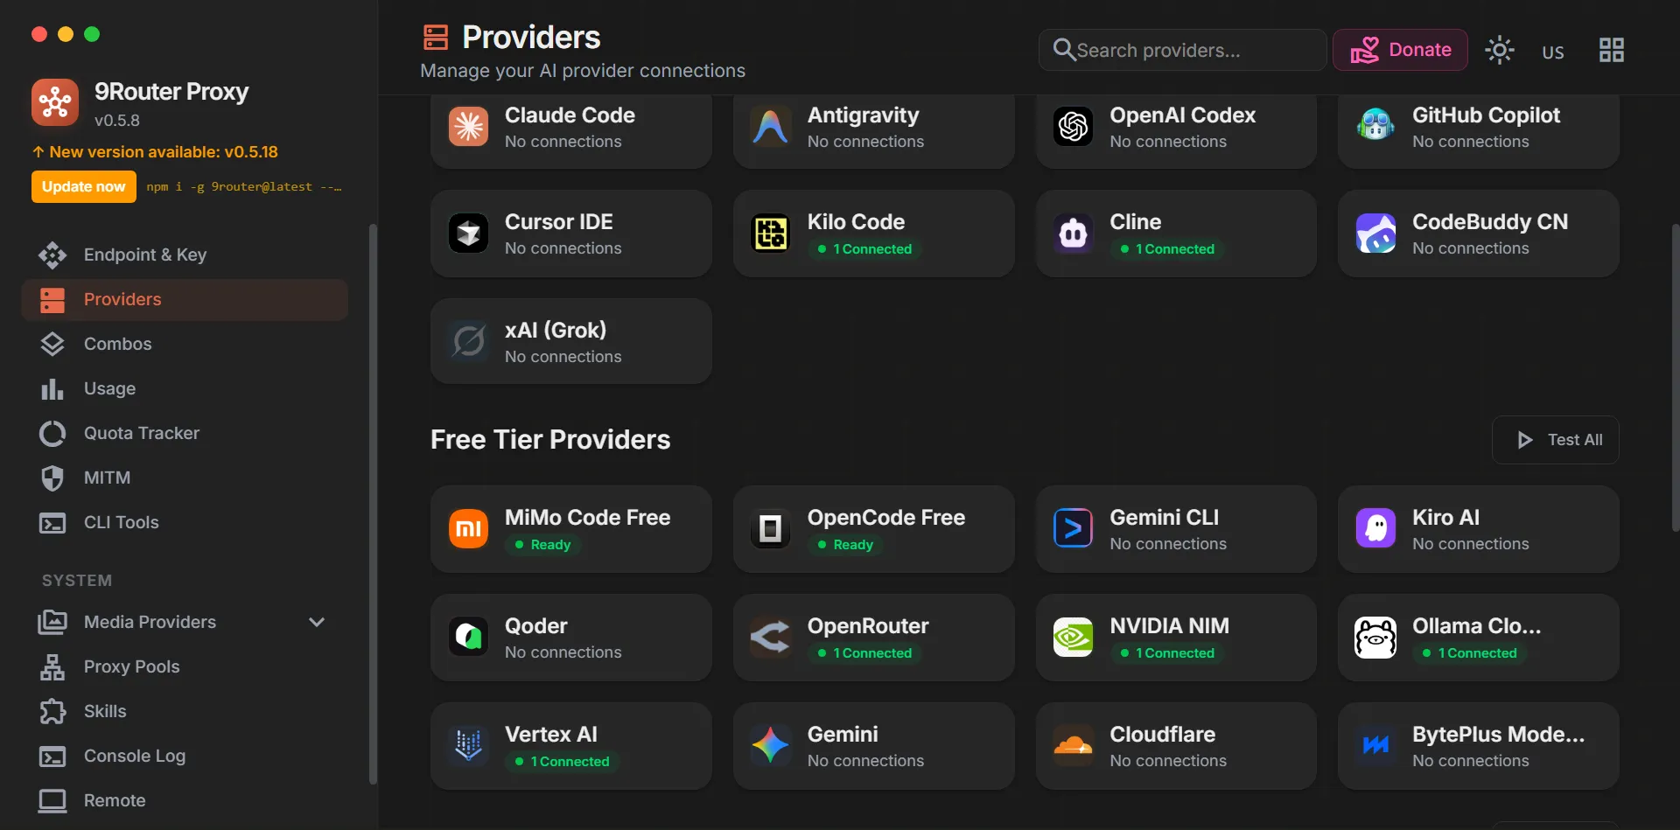The image size is (1680, 830).
Task: Click the MiMo Code Free 'Ready' badge
Action: coord(542,545)
